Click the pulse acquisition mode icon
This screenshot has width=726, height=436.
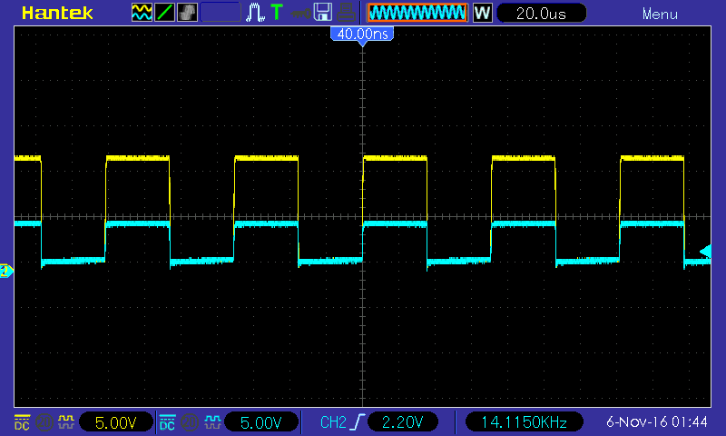(255, 13)
